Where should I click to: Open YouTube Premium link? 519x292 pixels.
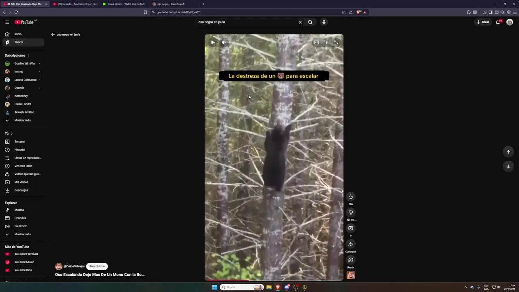[x=23, y=254]
